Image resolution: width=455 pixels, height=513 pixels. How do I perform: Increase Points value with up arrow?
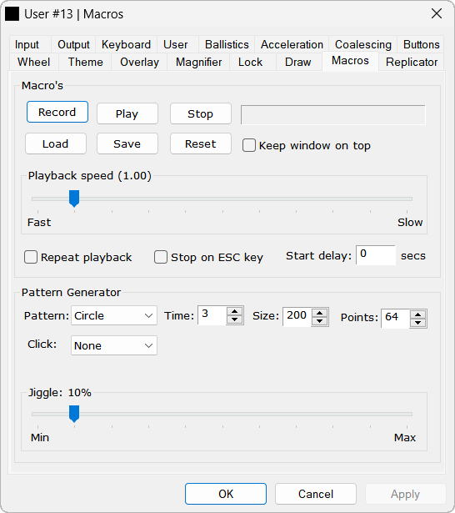[x=417, y=314]
